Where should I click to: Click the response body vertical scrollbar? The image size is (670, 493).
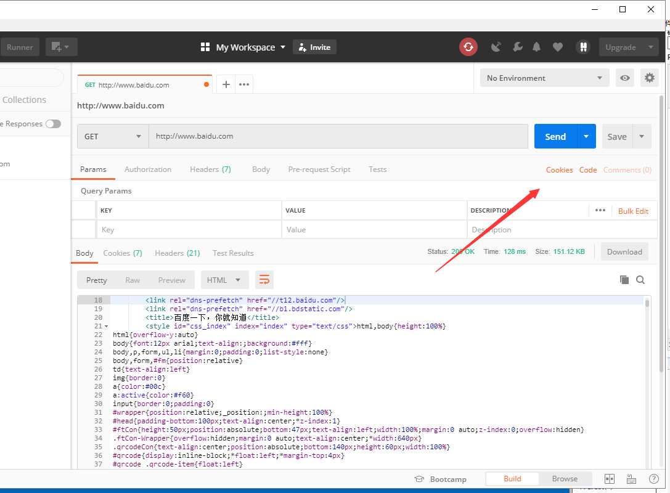647,303
